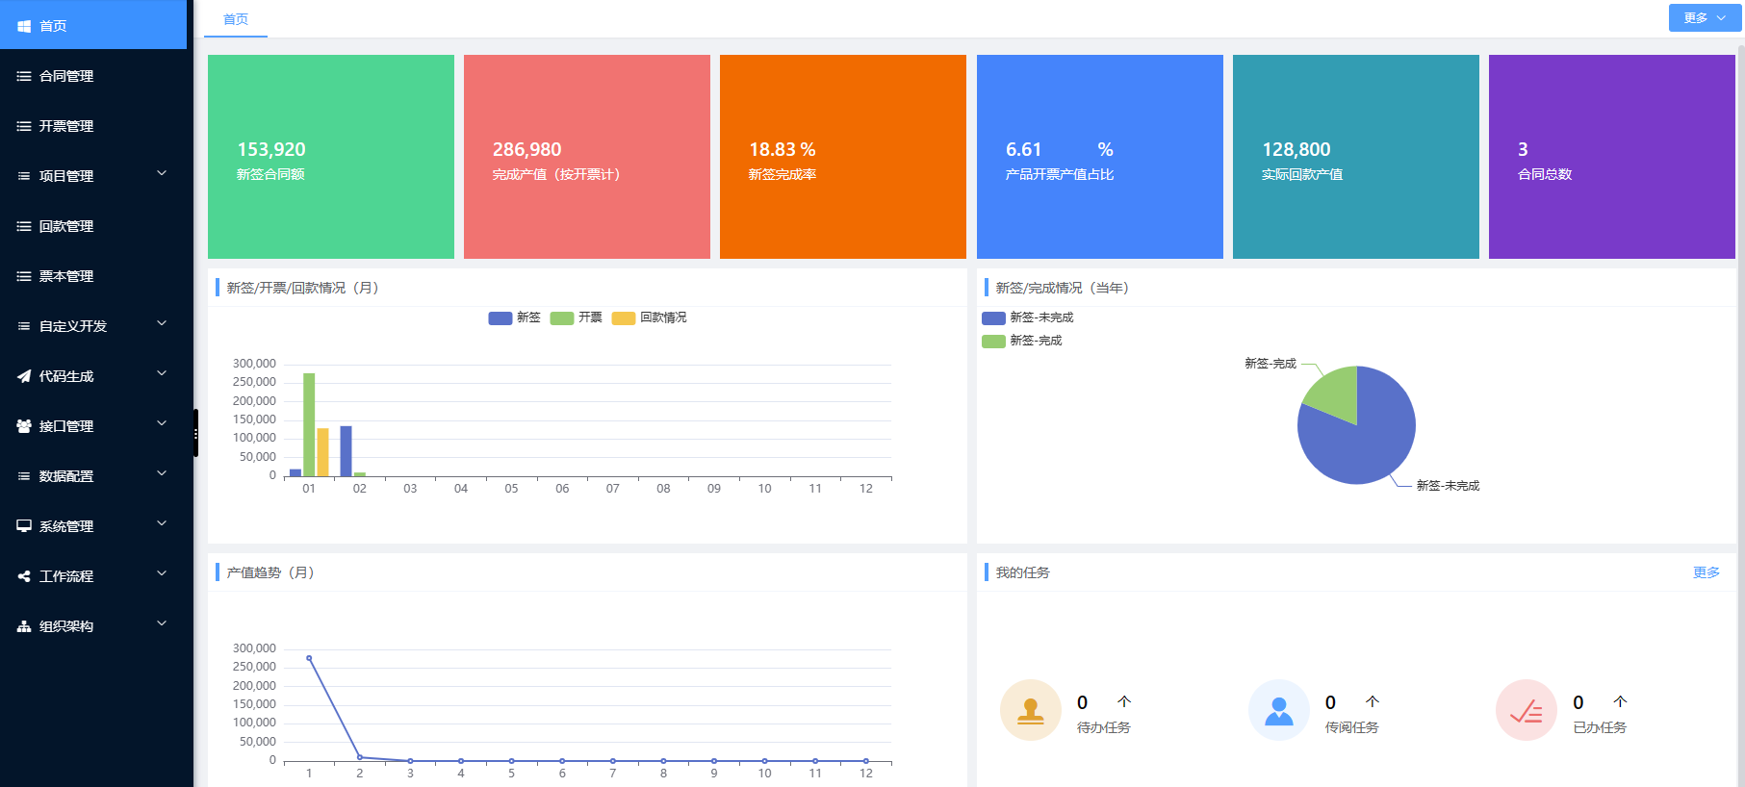Click the 代码生成 paper-plane icon

24,376
